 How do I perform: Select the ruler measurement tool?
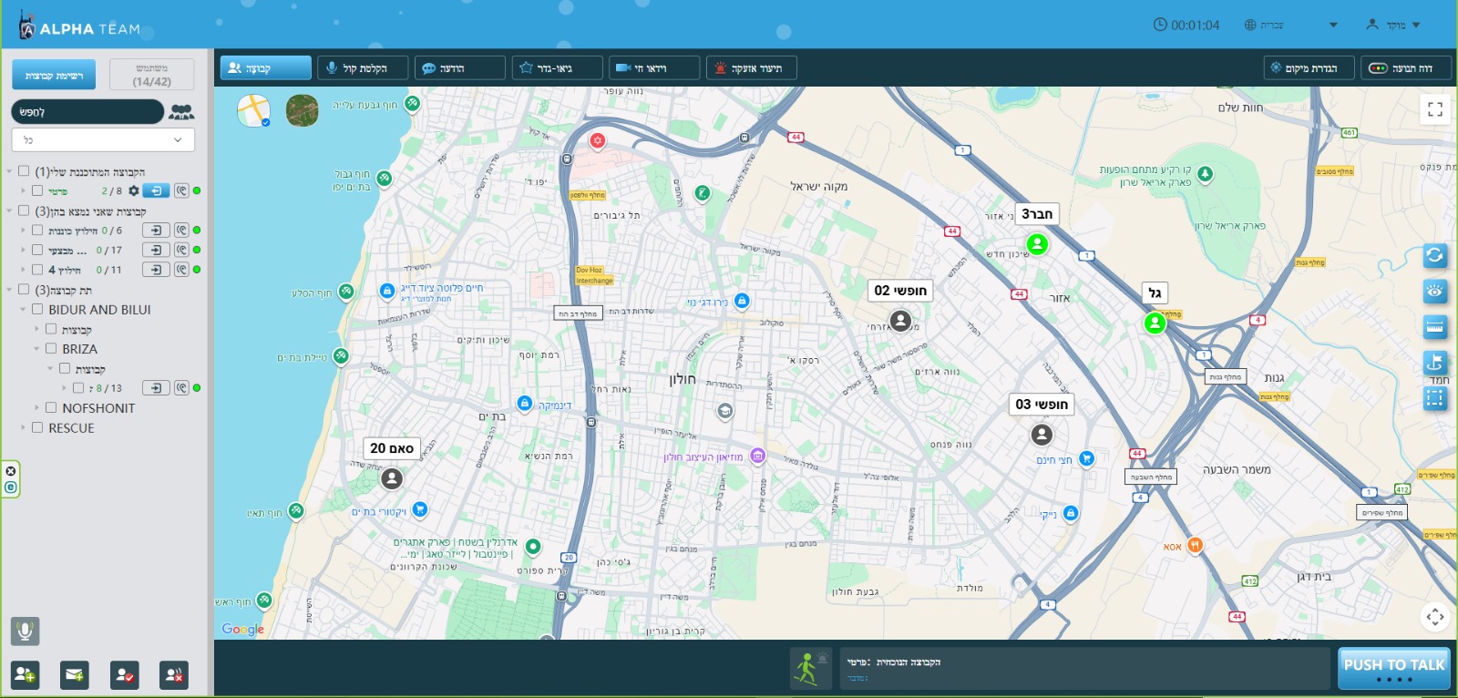[x=1434, y=327]
